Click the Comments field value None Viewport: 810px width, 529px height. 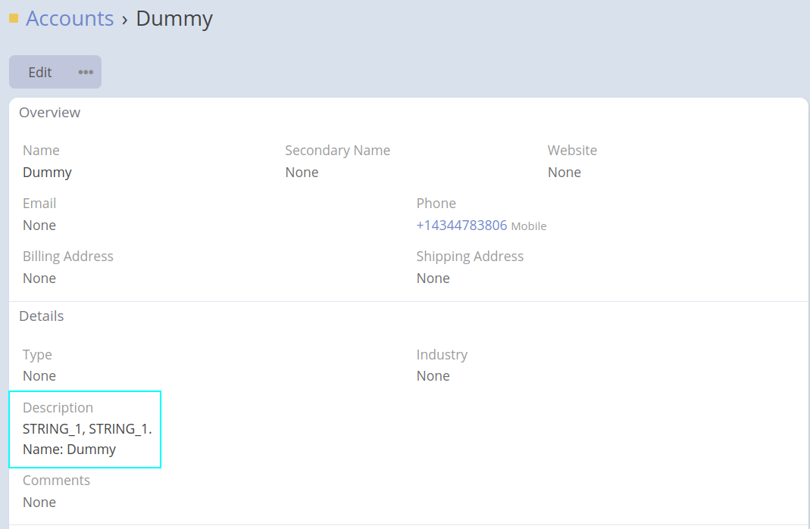pyautogui.click(x=39, y=503)
